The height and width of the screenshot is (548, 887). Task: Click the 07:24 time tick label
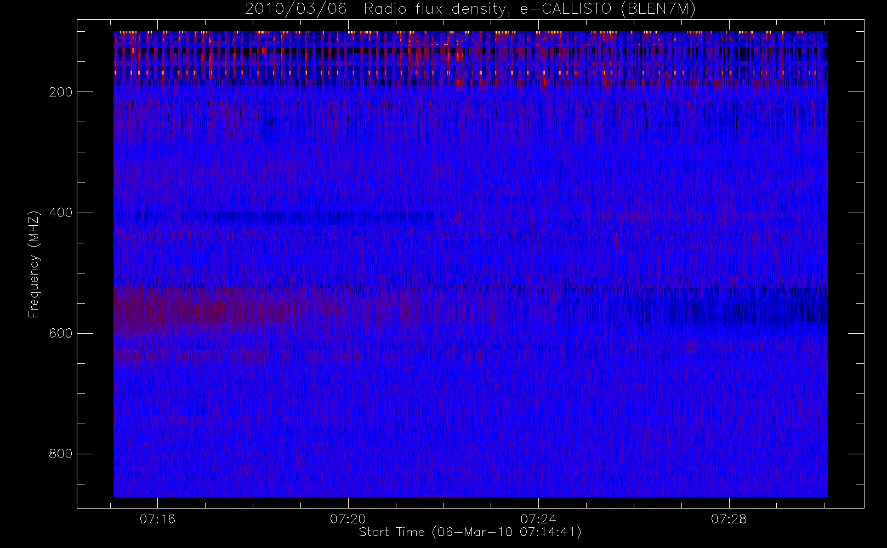pyautogui.click(x=538, y=519)
